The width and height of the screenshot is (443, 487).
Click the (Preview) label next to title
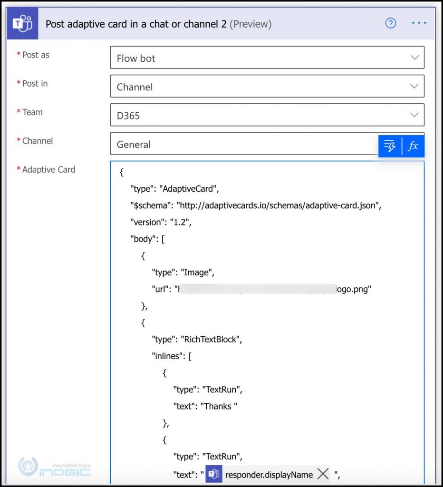click(250, 24)
